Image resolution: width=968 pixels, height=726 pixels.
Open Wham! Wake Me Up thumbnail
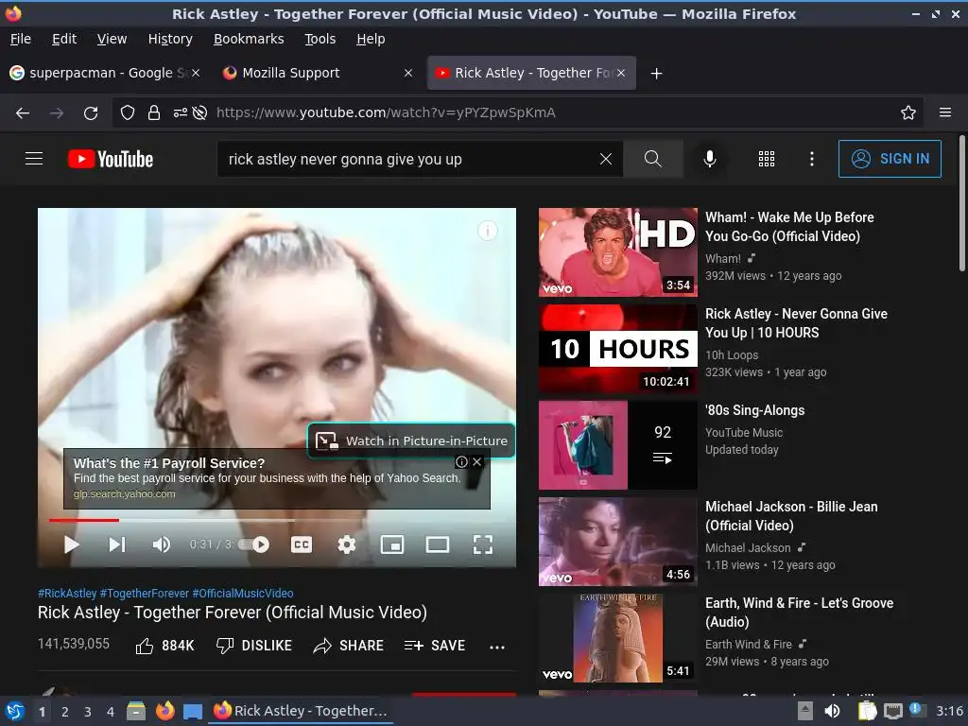tap(618, 251)
